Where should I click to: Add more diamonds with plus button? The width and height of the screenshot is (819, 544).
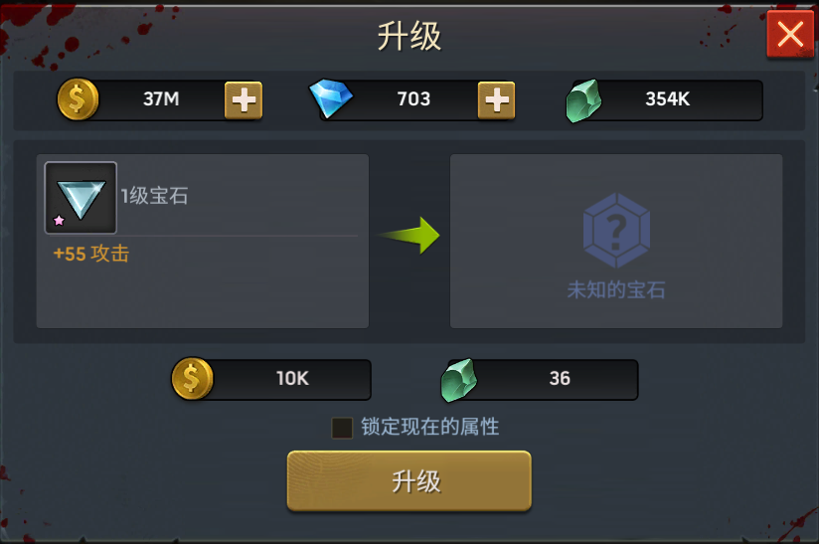pos(496,99)
